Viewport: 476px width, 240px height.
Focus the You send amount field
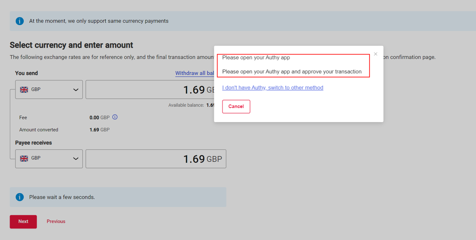tap(149, 90)
